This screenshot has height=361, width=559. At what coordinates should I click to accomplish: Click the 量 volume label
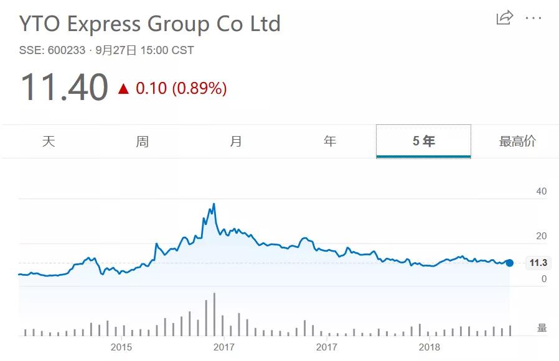[542, 328]
